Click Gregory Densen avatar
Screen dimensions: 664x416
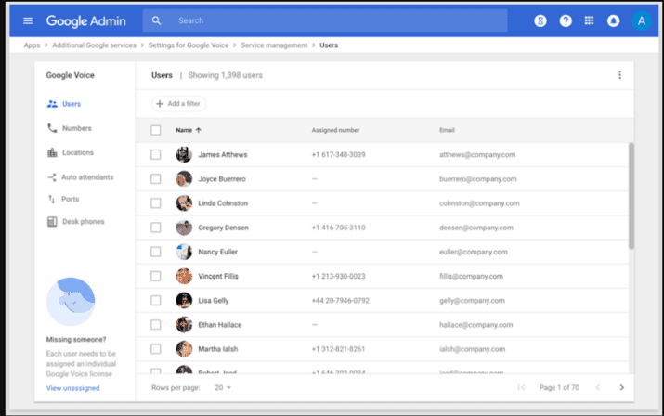pos(184,227)
